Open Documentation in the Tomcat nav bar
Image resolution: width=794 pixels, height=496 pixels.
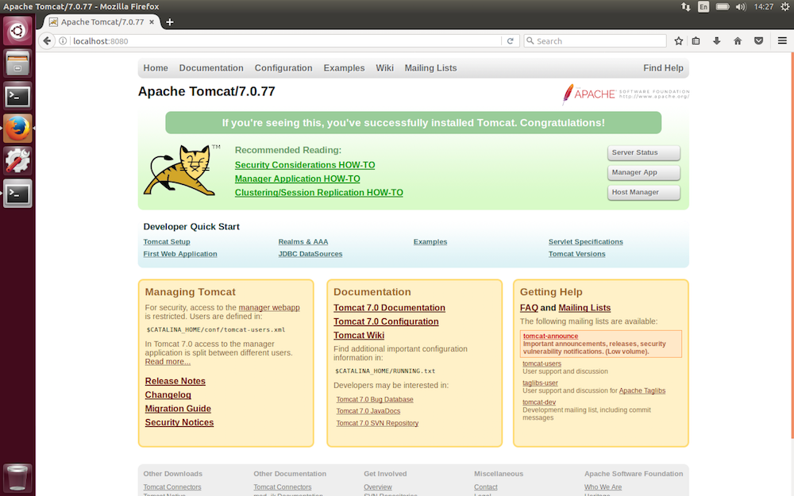[x=211, y=67]
